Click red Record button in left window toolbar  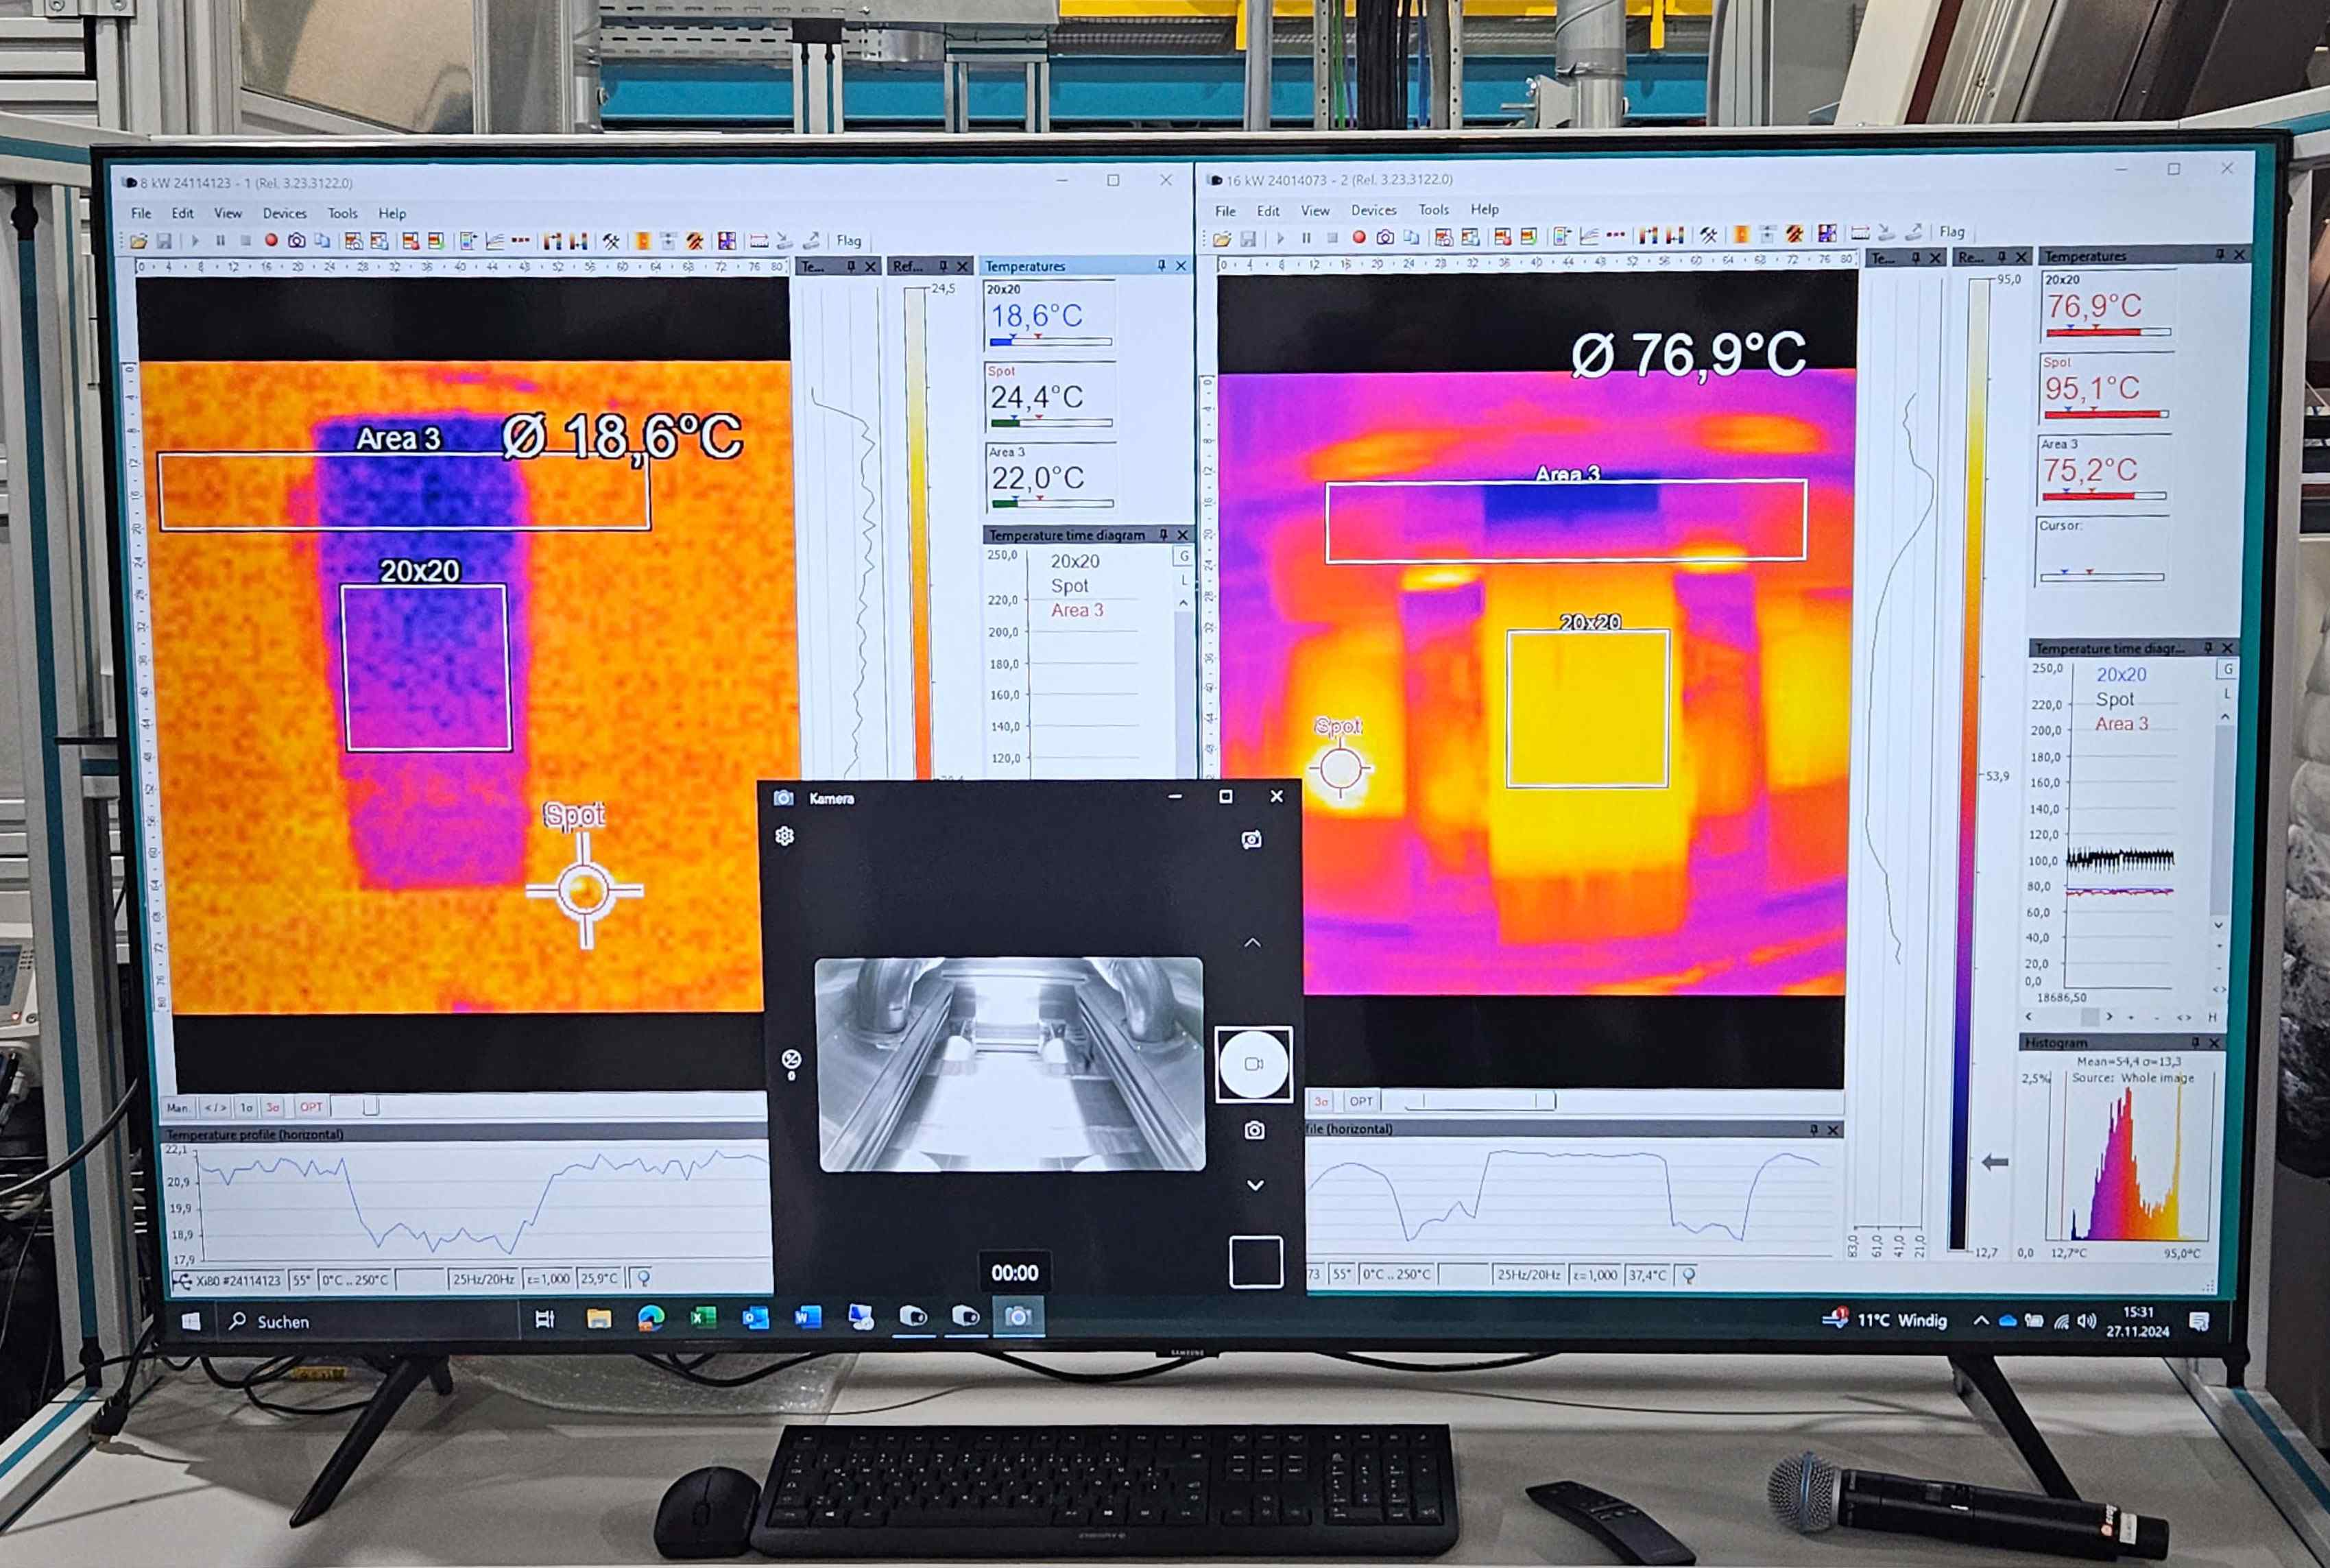(271, 241)
